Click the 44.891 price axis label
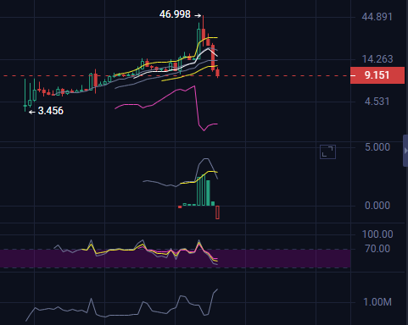The image size is (408, 325). (377, 17)
